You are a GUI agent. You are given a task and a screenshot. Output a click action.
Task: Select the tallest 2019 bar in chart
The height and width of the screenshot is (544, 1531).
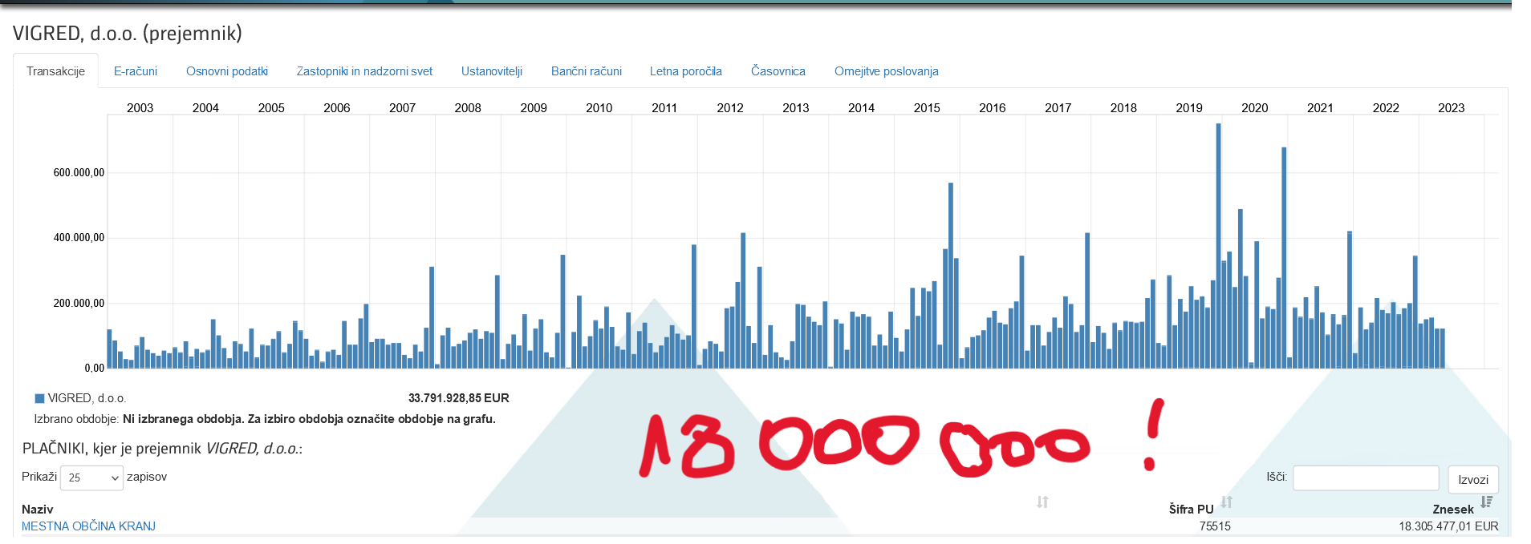click(x=1218, y=246)
